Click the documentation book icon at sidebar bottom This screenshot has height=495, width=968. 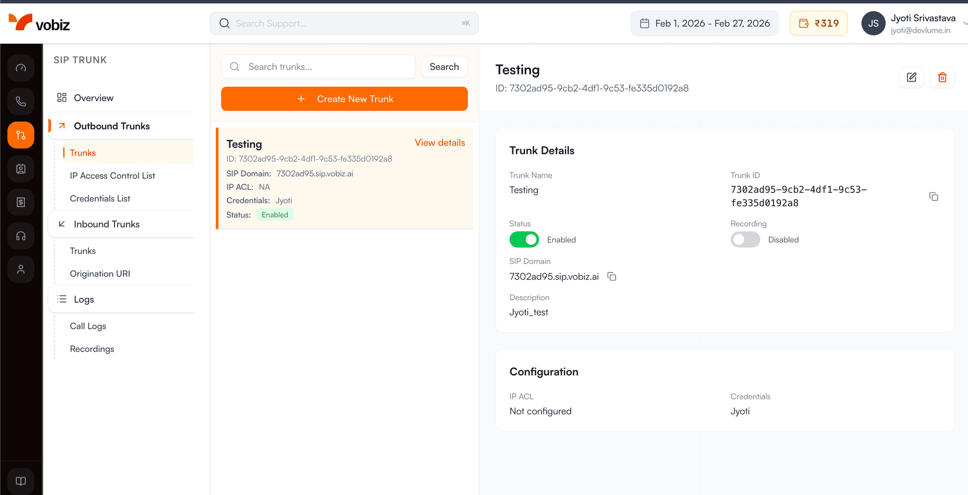tap(21, 481)
